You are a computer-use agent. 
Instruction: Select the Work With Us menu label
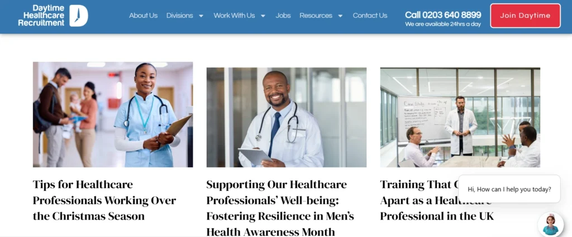click(234, 16)
